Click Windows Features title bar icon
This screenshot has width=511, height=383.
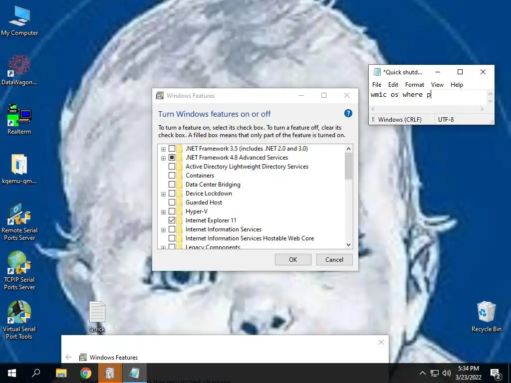coord(160,95)
